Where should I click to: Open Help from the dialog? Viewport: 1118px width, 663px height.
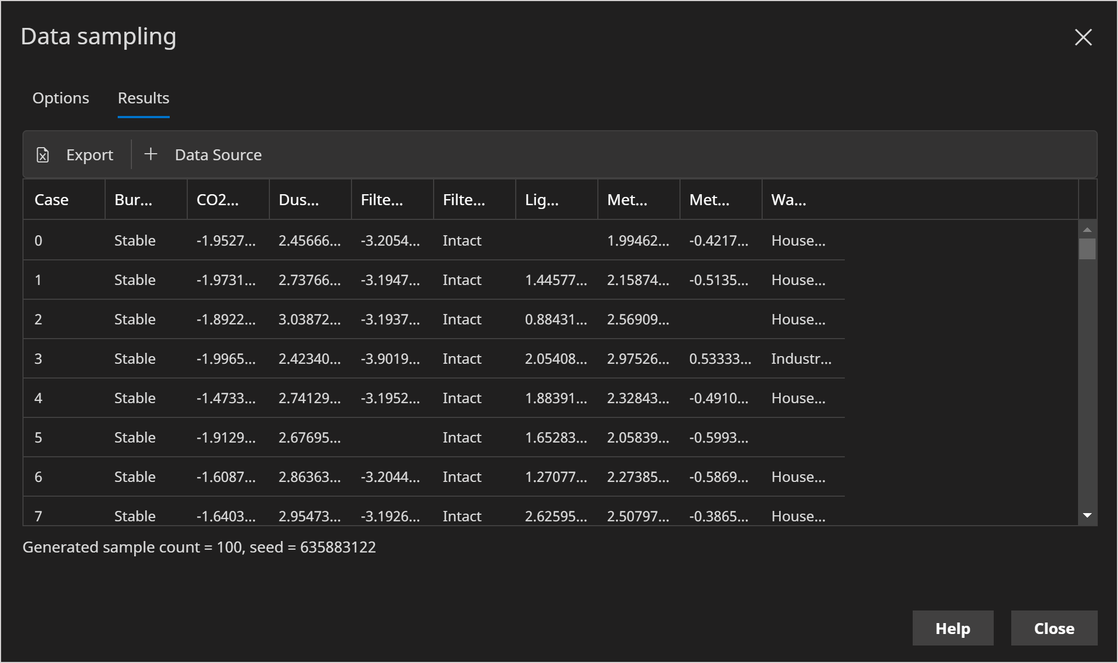(953, 628)
